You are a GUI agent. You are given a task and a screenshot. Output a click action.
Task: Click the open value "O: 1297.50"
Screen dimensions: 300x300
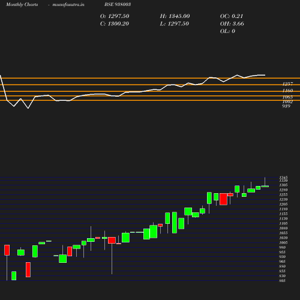(115, 16)
